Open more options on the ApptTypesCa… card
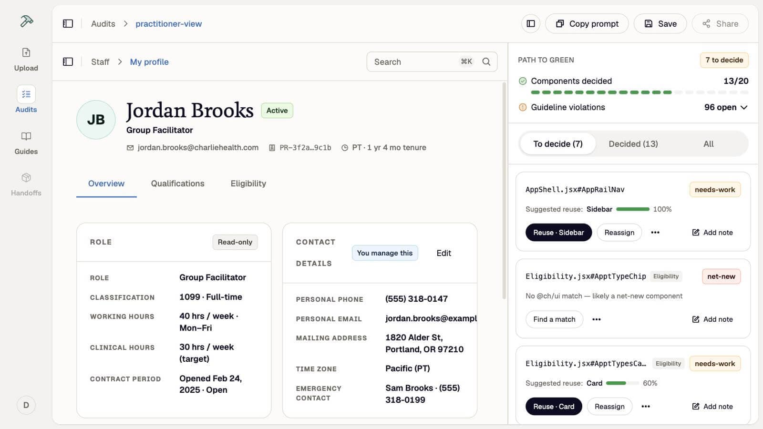Image resolution: width=763 pixels, height=429 pixels. (646, 407)
